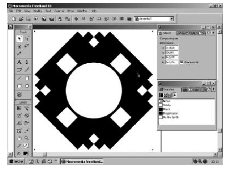The width and height of the screenshot is (248, 172).
Task: Click the Iniciar start button
Action: (17, 161)
